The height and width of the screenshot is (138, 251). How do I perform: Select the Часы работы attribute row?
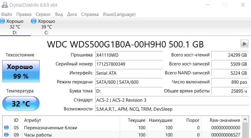(x=122, y=135)
